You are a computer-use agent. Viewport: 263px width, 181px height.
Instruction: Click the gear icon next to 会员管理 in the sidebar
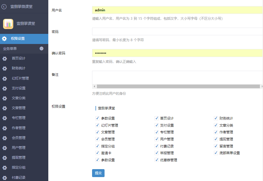(5, 138)
